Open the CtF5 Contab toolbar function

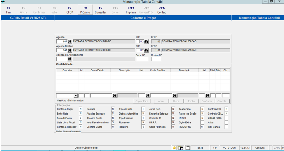pos(161,10)
